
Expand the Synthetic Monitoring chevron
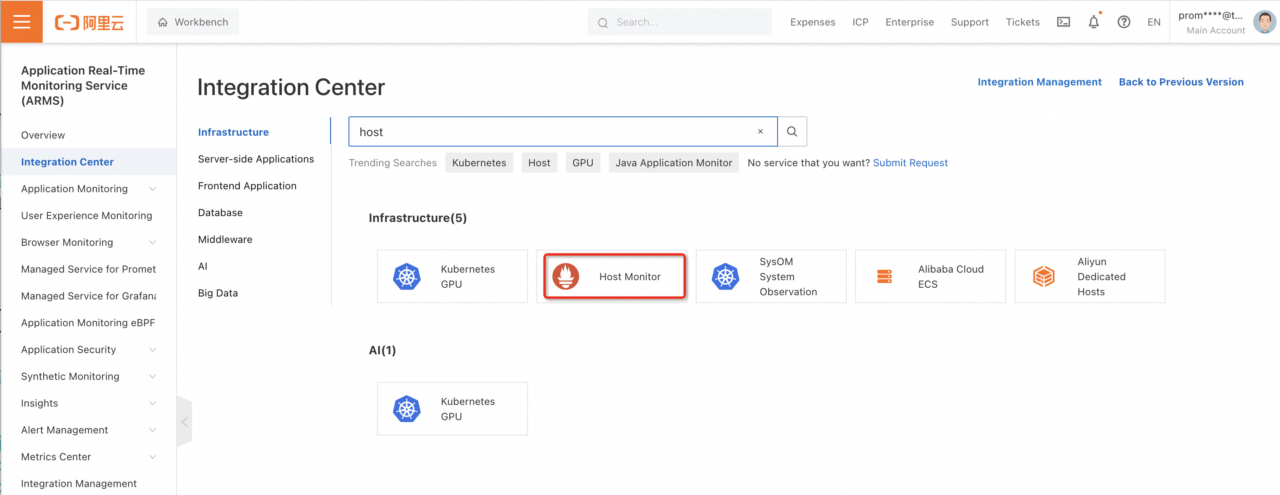click(153, 376)
